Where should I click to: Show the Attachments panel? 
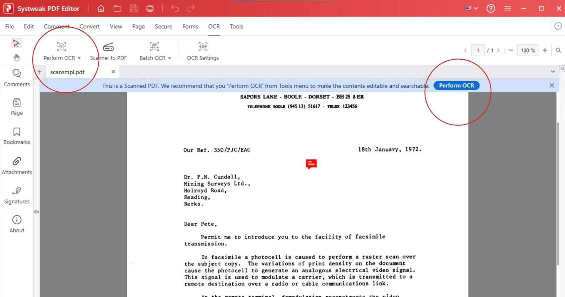click(x=17, y=166)
